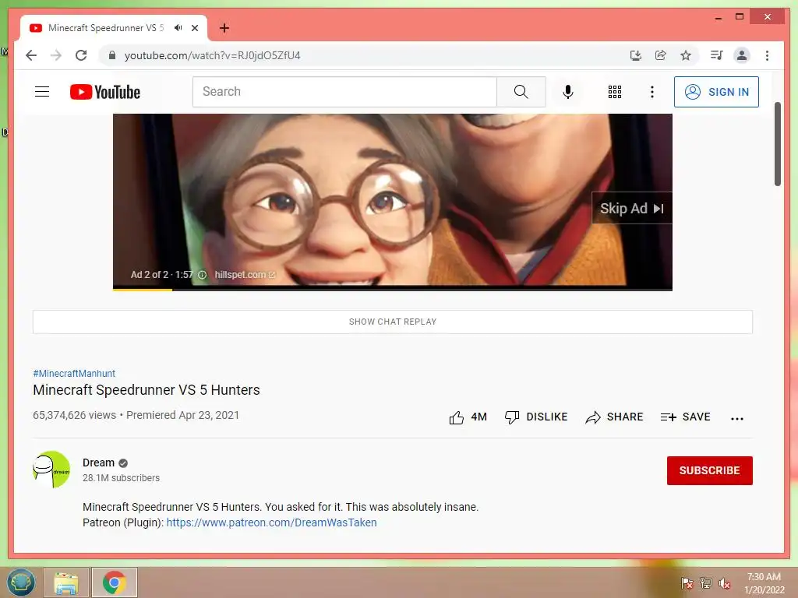Click the ad info circle icon
This screenshot has height=598, width=798.
(202, 275)
